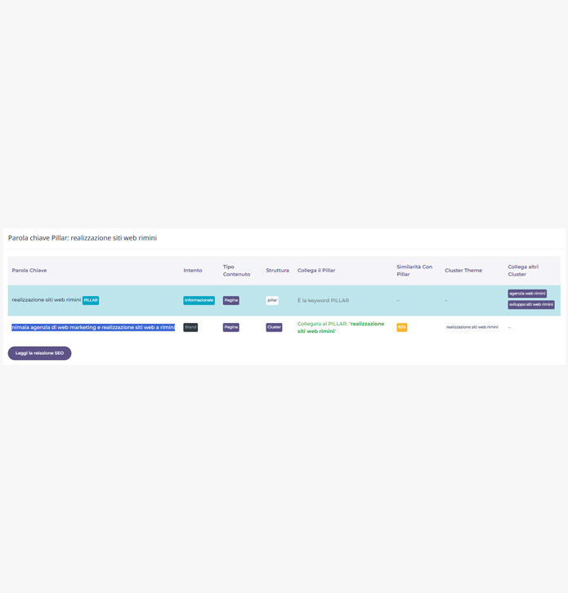
Task: Click the blue PILLAR badge
Action: point(91,300)
